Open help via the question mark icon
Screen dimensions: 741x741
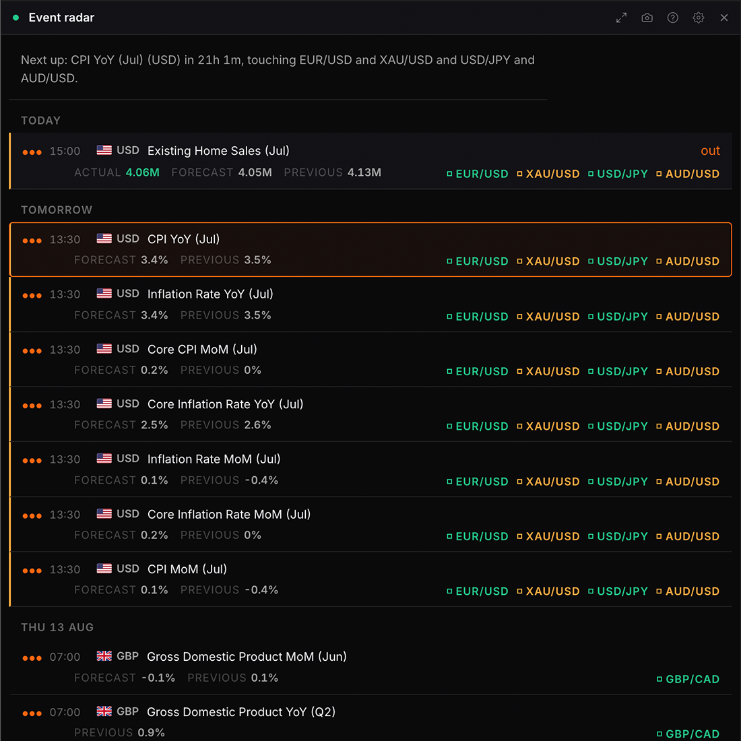[x=672, y=18]
